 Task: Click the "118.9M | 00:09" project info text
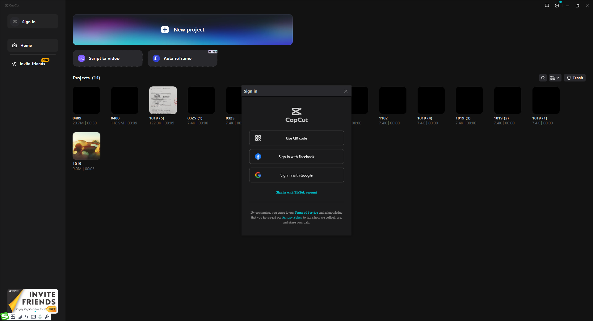click(124, 123)
